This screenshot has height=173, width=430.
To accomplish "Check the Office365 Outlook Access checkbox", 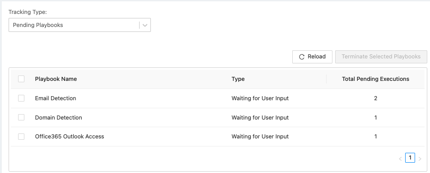I will (x=21, y=137).
